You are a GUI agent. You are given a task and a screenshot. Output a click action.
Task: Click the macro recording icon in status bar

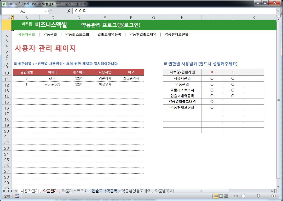click(x=17, y=196)
